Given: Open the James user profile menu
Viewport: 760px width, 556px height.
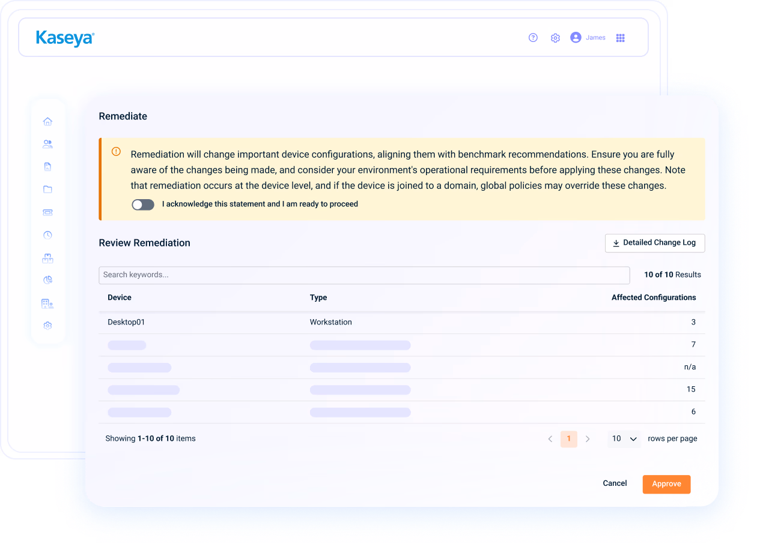Looking at the screenshot, I should (588, 37).
